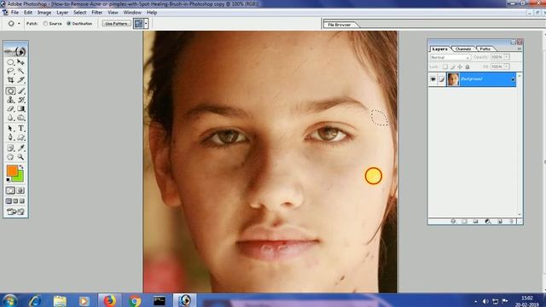Select the Pen tool
Viewport: 546px width, 307px height.
pyautogui.click(x=10, y=137)
